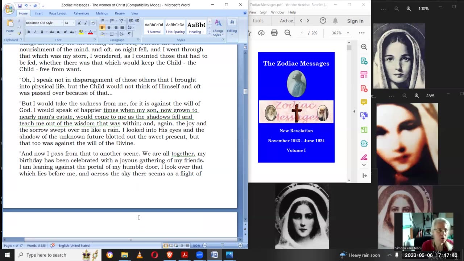464x261 pixels.
Task: Toggle Justify alignment
Action: pos(122,27)
